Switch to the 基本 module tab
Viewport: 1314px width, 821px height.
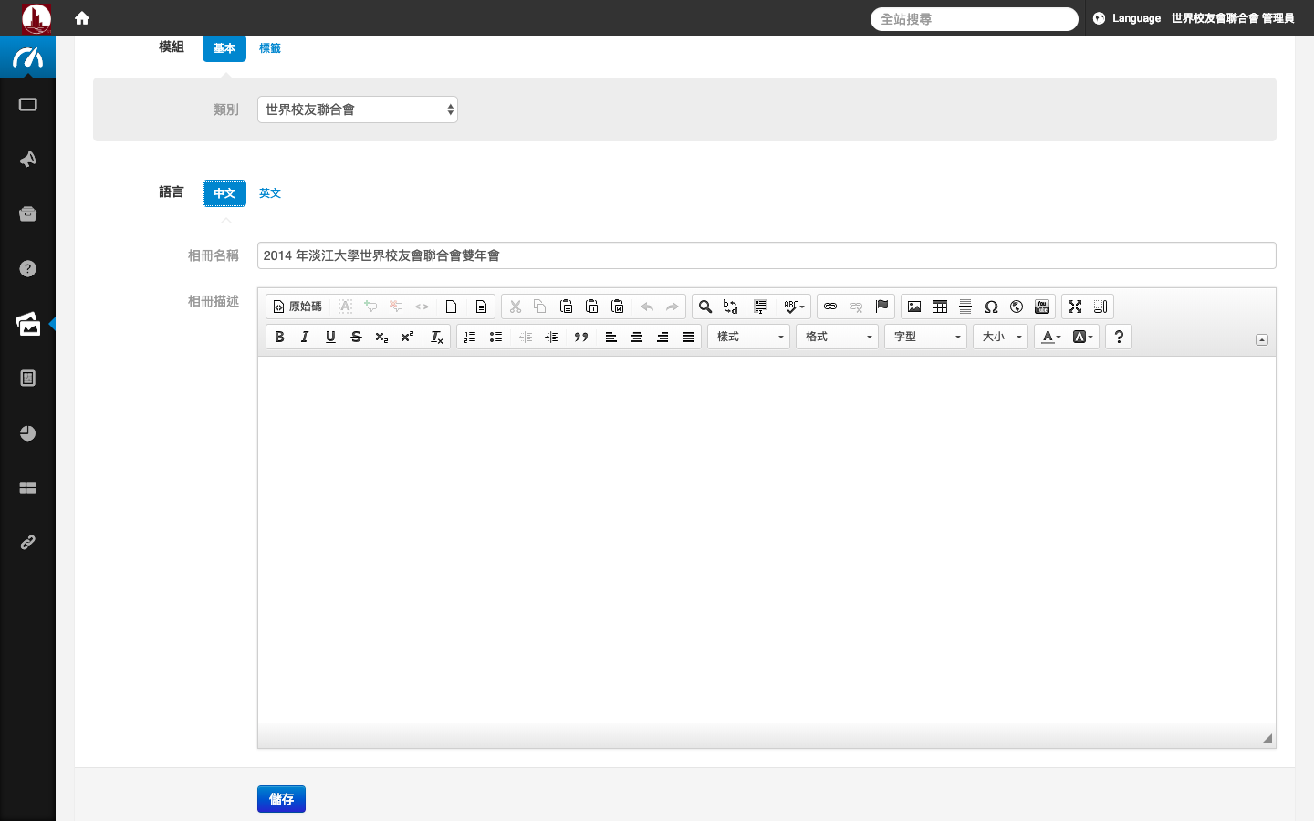click(224, 48)
